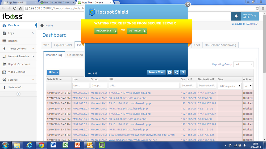Click the Threat Controls lightning icon
The image size is (266, 149).
coord(4,49)
